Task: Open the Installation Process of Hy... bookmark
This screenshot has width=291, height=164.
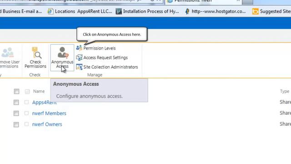Action: pos(147,11)
